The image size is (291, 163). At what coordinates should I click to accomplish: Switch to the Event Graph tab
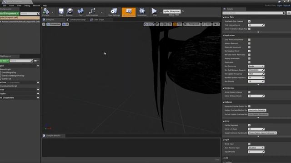[x=97, y=19]
